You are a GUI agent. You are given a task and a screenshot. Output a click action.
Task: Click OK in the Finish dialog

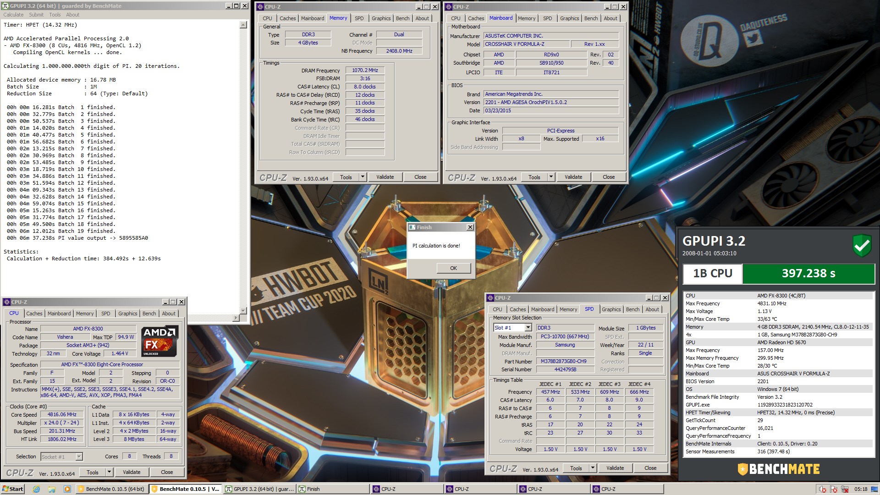453,268
